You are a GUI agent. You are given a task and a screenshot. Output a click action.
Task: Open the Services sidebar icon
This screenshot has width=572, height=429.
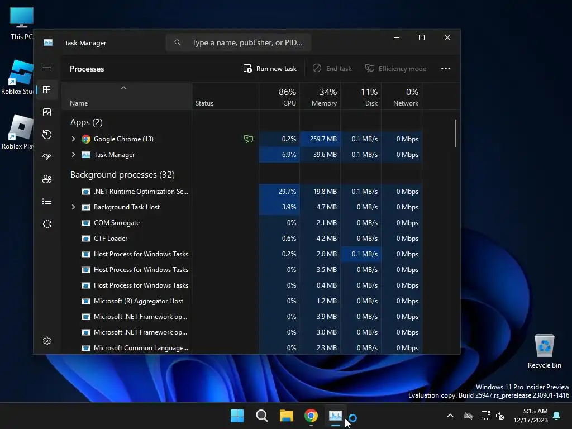(47, 223)
